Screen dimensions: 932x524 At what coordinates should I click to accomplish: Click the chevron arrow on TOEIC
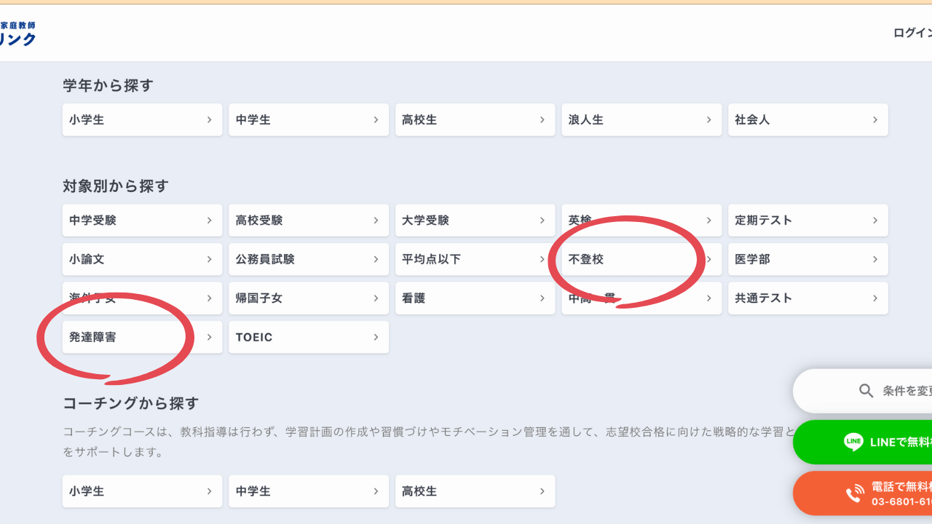click(376, 337)
